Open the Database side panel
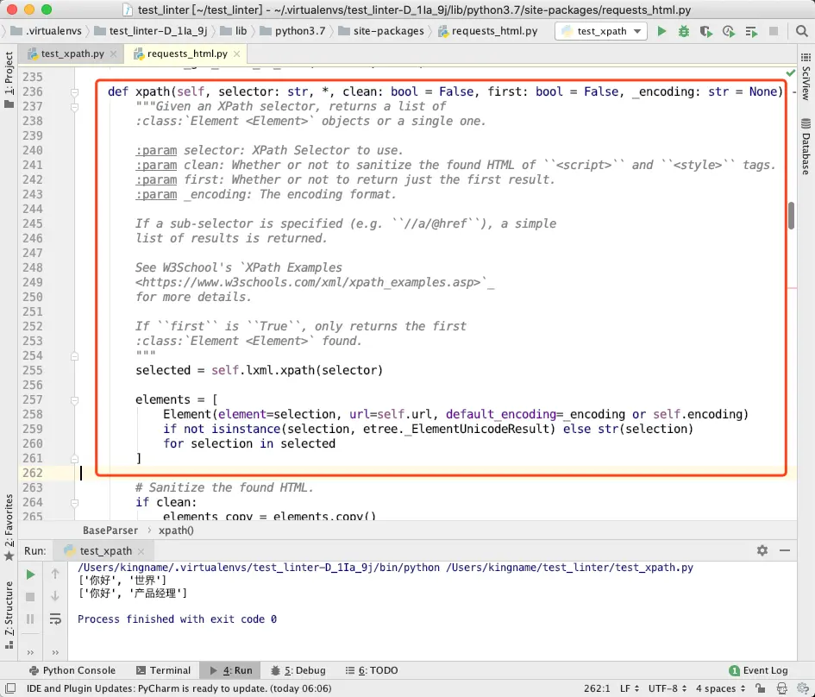Viewport: 815px width, 697px height. (806, 147)
